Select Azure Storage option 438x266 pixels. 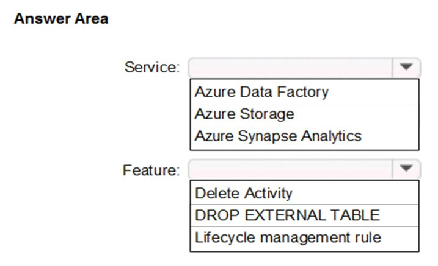coord(304,115)
